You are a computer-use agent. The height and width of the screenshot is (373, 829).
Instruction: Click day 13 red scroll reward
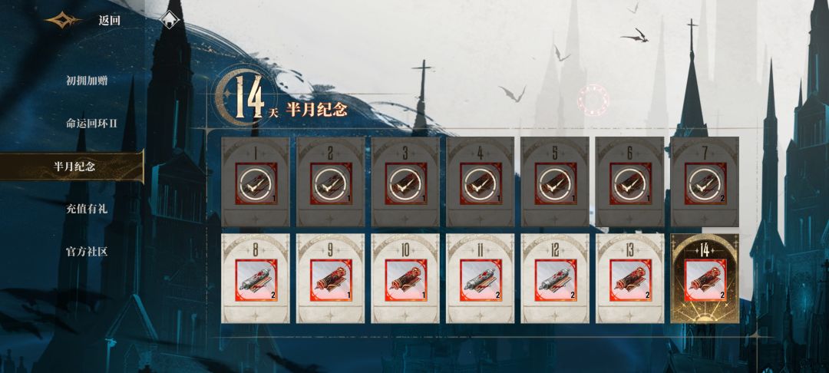(630, 280)
